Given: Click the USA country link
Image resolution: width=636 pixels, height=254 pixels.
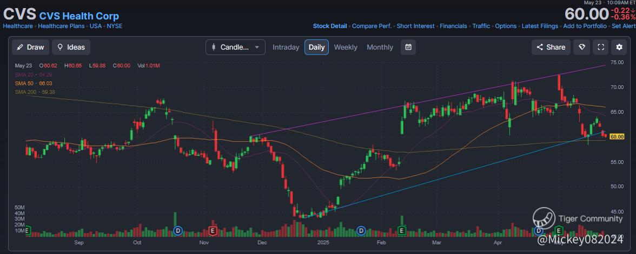Looking at the screenshot, I should (96, 26).
